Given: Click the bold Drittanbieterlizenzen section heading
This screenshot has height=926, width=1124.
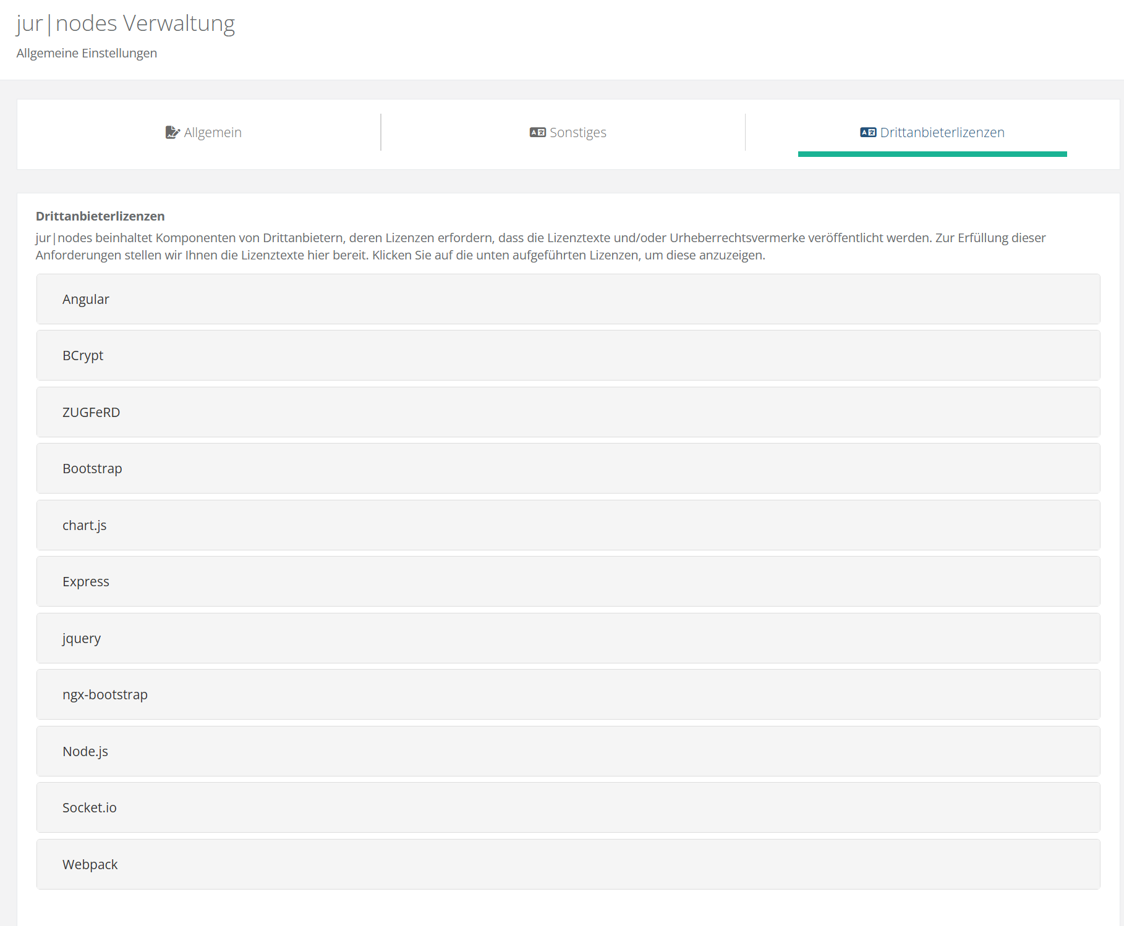Looking at the screenshot, I should [x=100, y=216].
